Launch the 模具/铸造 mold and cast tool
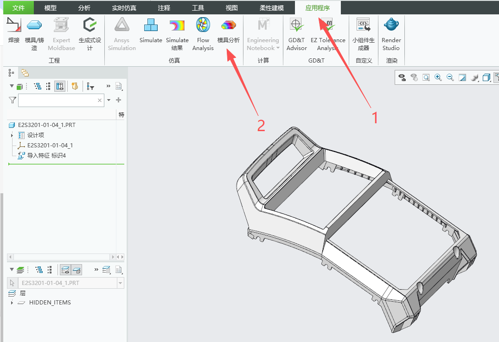 click(x=34, y=34)
